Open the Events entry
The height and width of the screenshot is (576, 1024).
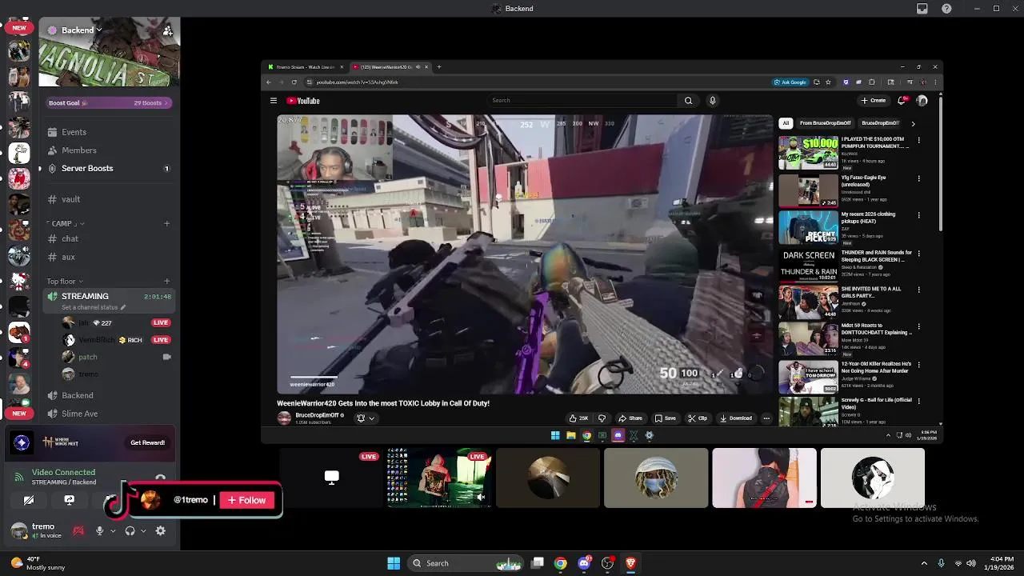109,132
